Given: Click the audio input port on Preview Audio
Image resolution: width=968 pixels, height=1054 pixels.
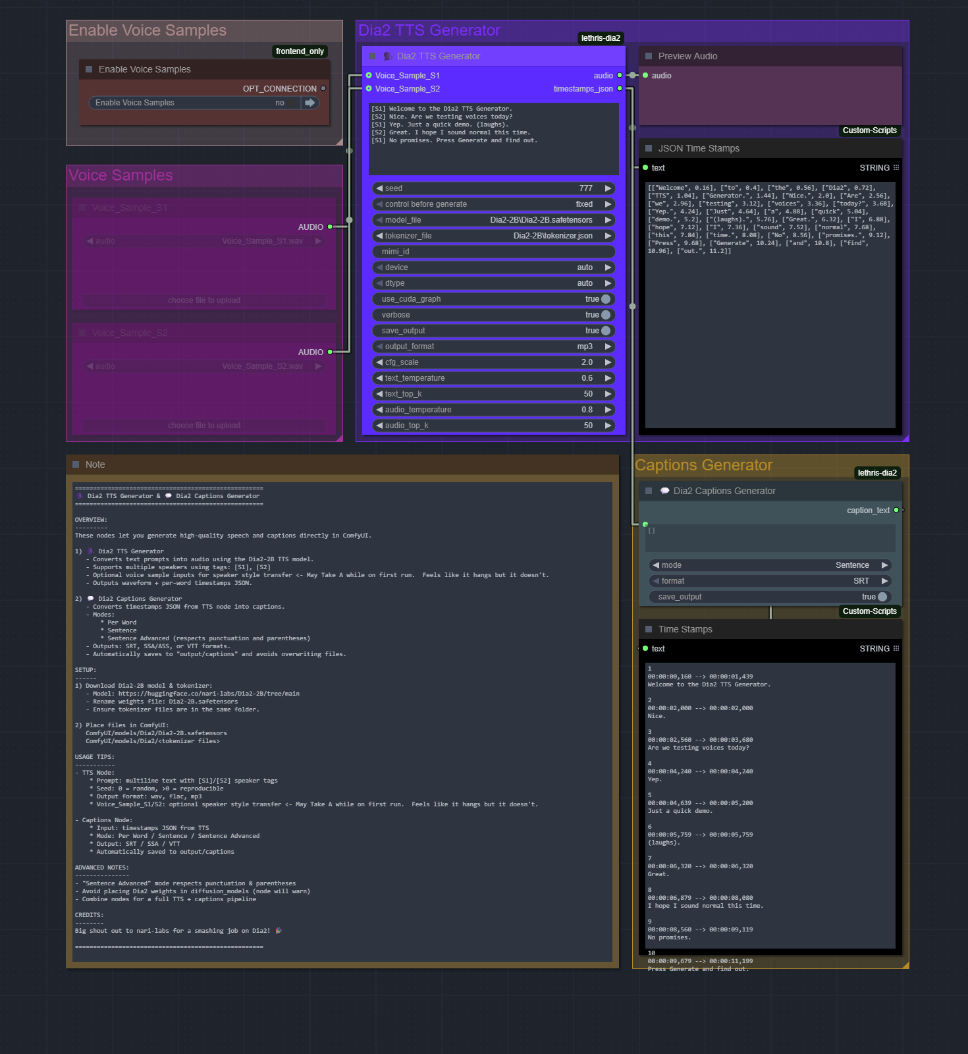Looking at the screenshot, I should pos(645,75).
